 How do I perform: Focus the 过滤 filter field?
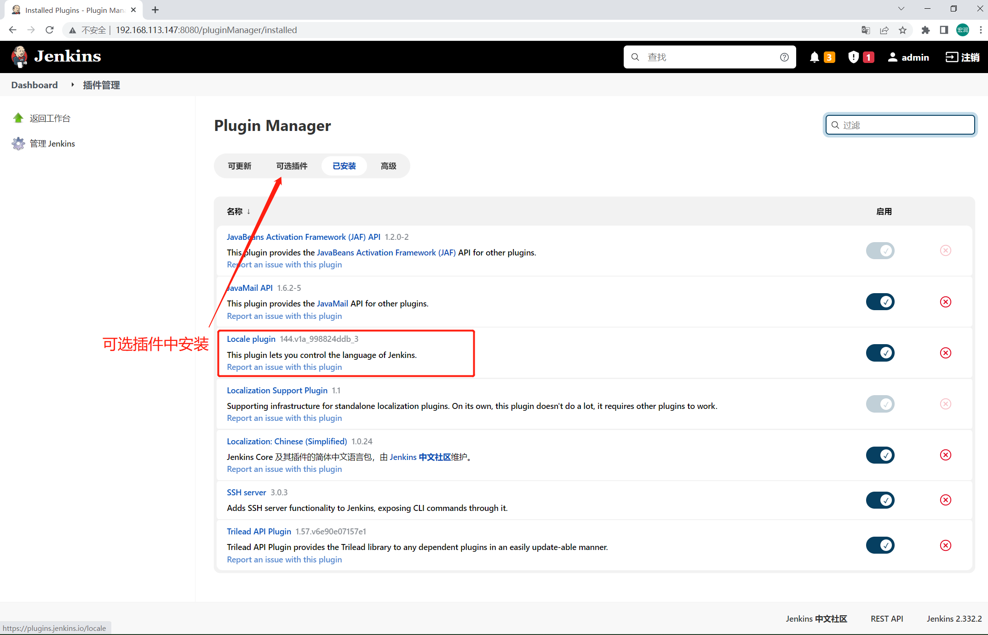tap(900, 125)
